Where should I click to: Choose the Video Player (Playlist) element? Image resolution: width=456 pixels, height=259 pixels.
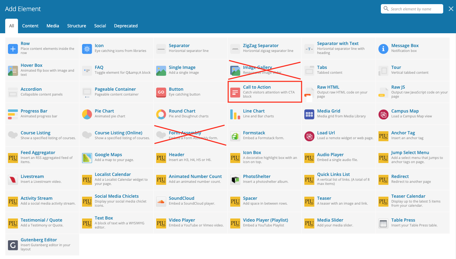pyautogui.click(x=266, y=220)
